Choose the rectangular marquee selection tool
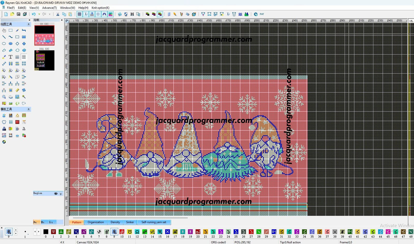Image resolution: width=414 pixels, height=244 pixels. [11, 30]
